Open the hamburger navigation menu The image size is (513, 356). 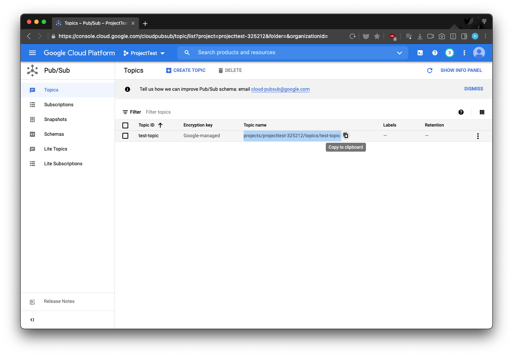click(x=32, y=53)
